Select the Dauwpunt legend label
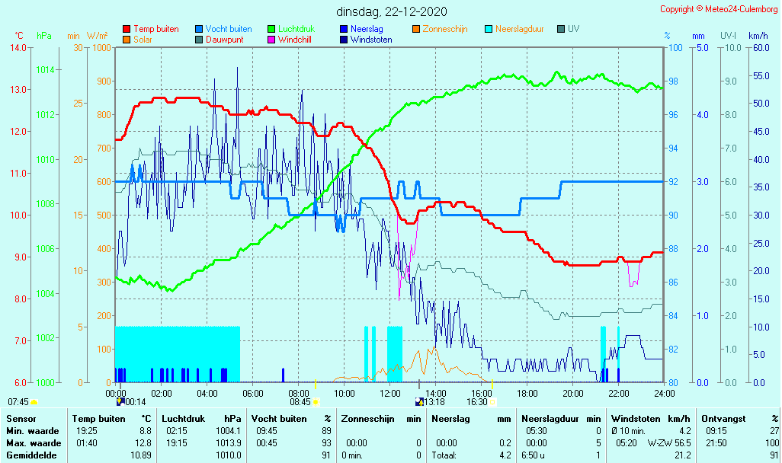 (x=225, y=40)
